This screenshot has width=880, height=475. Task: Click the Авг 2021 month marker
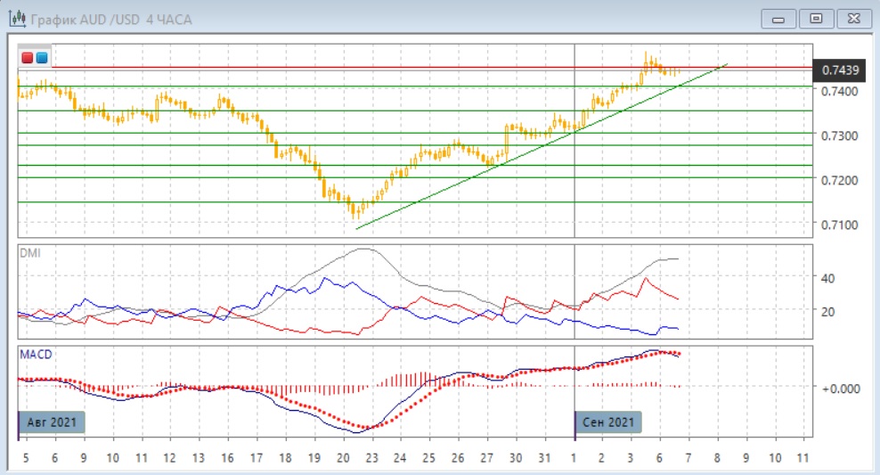coord(52,422)
